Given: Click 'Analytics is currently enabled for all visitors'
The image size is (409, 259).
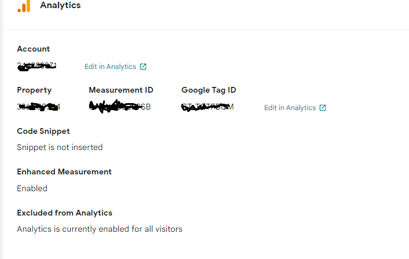Looking at the screenshot, I should (x=100, y=229).
